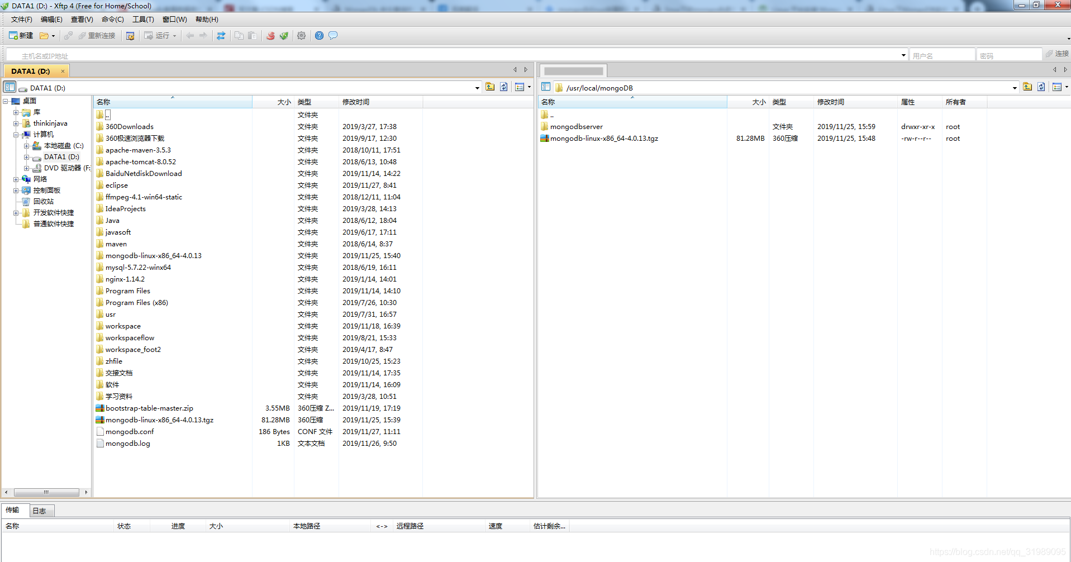Viewport: 1071px width, 562px height.
Task: Expand the 库 tree node
Action: (x=16, y=112)
